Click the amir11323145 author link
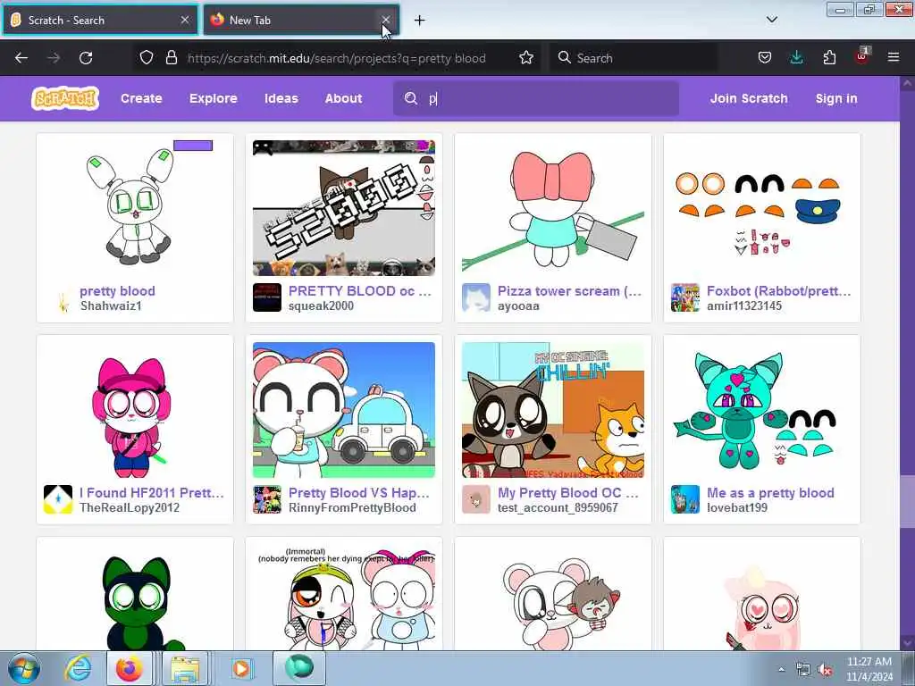Image resolution: width=915 pixels, height=686 pixels. coord(744,305)
